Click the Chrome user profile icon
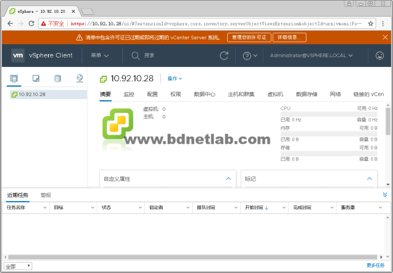The height and width of the screenshot is (273, 393). point(349,4)
